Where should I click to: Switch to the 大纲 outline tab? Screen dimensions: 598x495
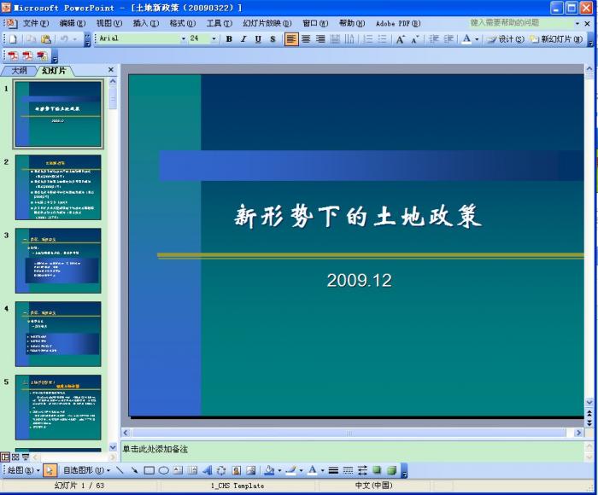pos(19,71)
